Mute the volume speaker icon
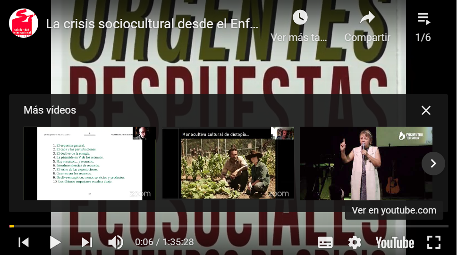 (x=115, y=242)
